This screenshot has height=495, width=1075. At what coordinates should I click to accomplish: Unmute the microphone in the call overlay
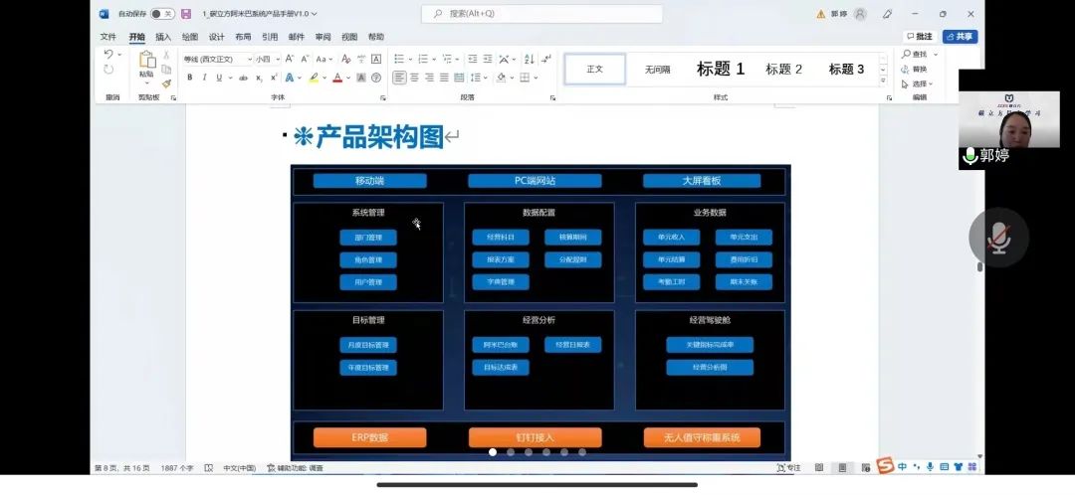coord(998,238)
